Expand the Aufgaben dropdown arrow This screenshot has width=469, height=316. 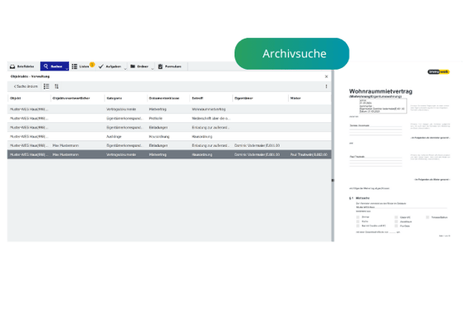pyautogui.click(x=125, y=69)
